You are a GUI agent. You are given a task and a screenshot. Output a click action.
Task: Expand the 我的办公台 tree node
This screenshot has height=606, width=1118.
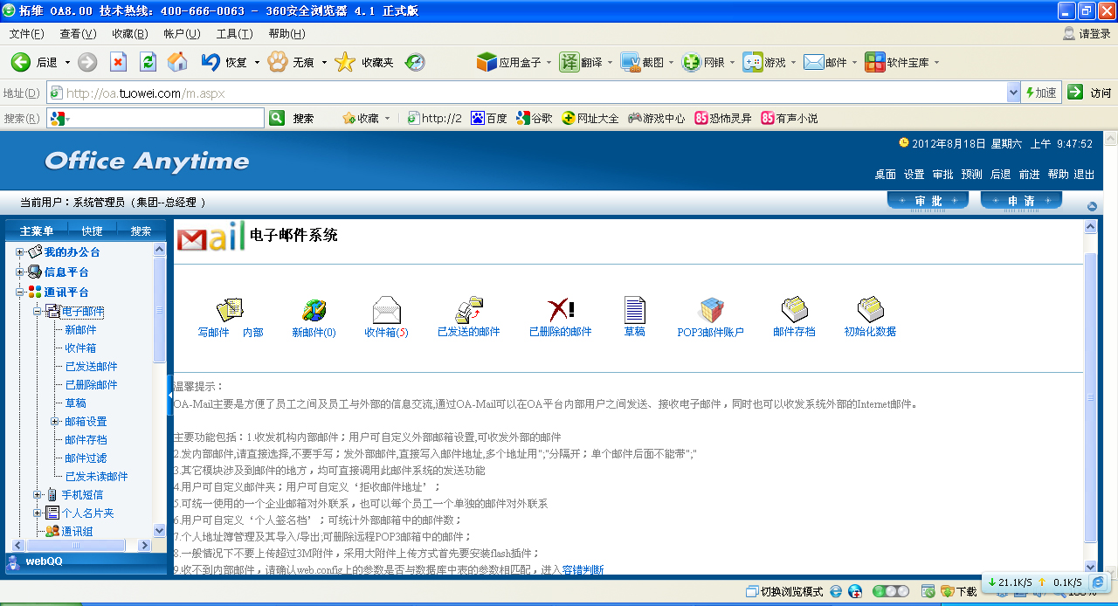20,252
